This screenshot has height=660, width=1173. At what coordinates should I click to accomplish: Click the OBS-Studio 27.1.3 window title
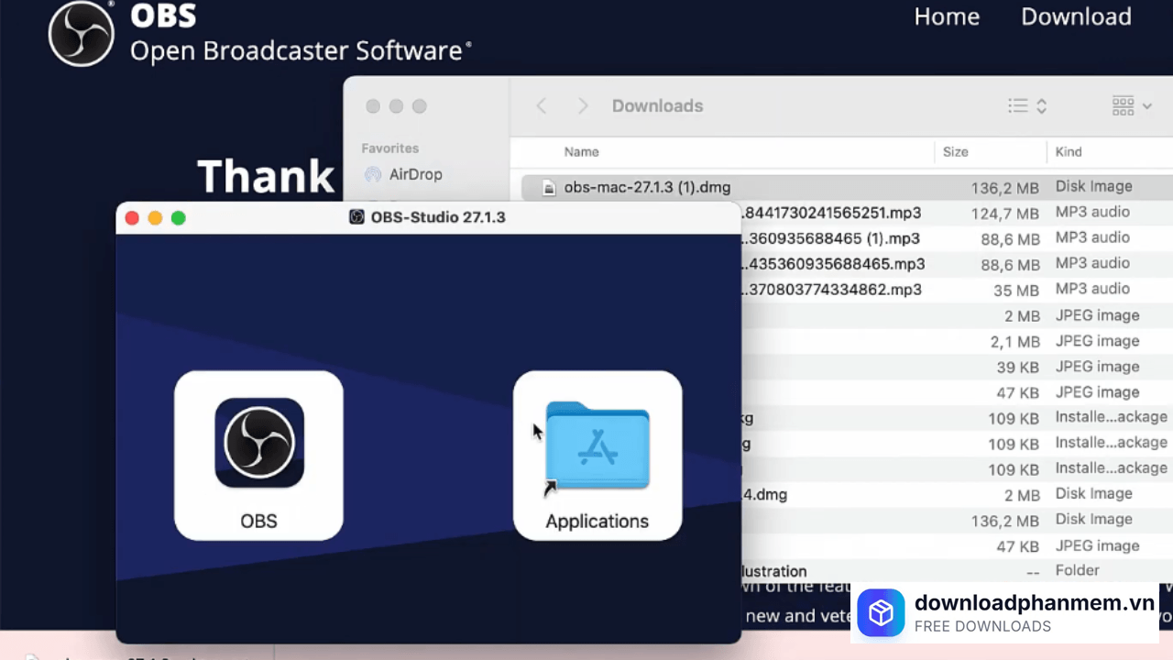pos(438,217)
